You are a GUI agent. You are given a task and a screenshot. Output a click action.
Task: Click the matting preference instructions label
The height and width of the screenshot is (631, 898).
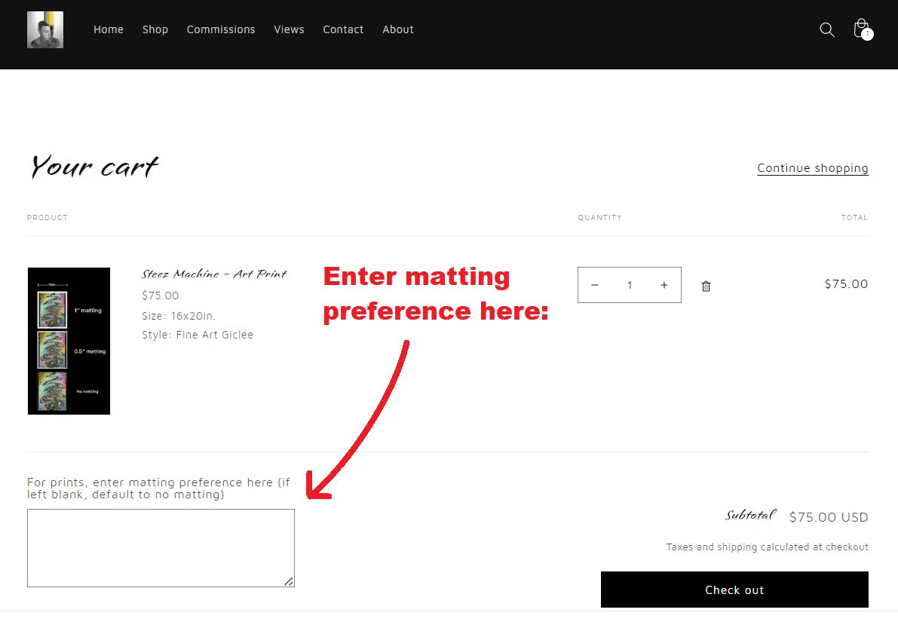(x=158, y=489)
